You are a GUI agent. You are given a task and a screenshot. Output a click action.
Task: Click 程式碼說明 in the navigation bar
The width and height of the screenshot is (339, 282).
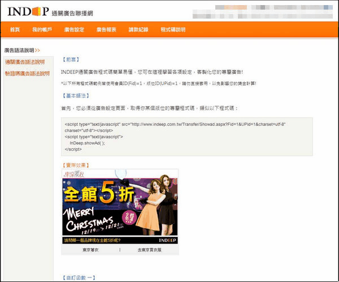(x=173, y=29)
